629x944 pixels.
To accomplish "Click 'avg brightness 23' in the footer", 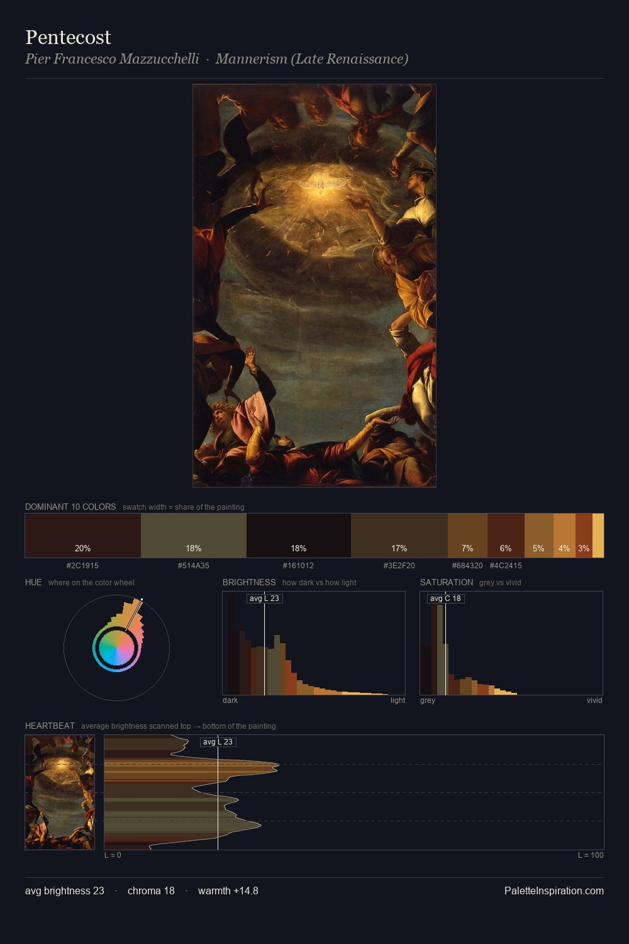I will coord(65,891).
